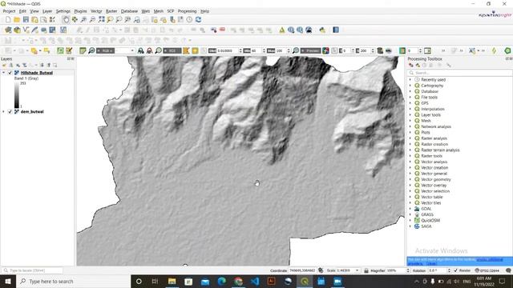Toggle visibility of dem_butwal layer
Screen dimensions: 513x288
(10, 112)
